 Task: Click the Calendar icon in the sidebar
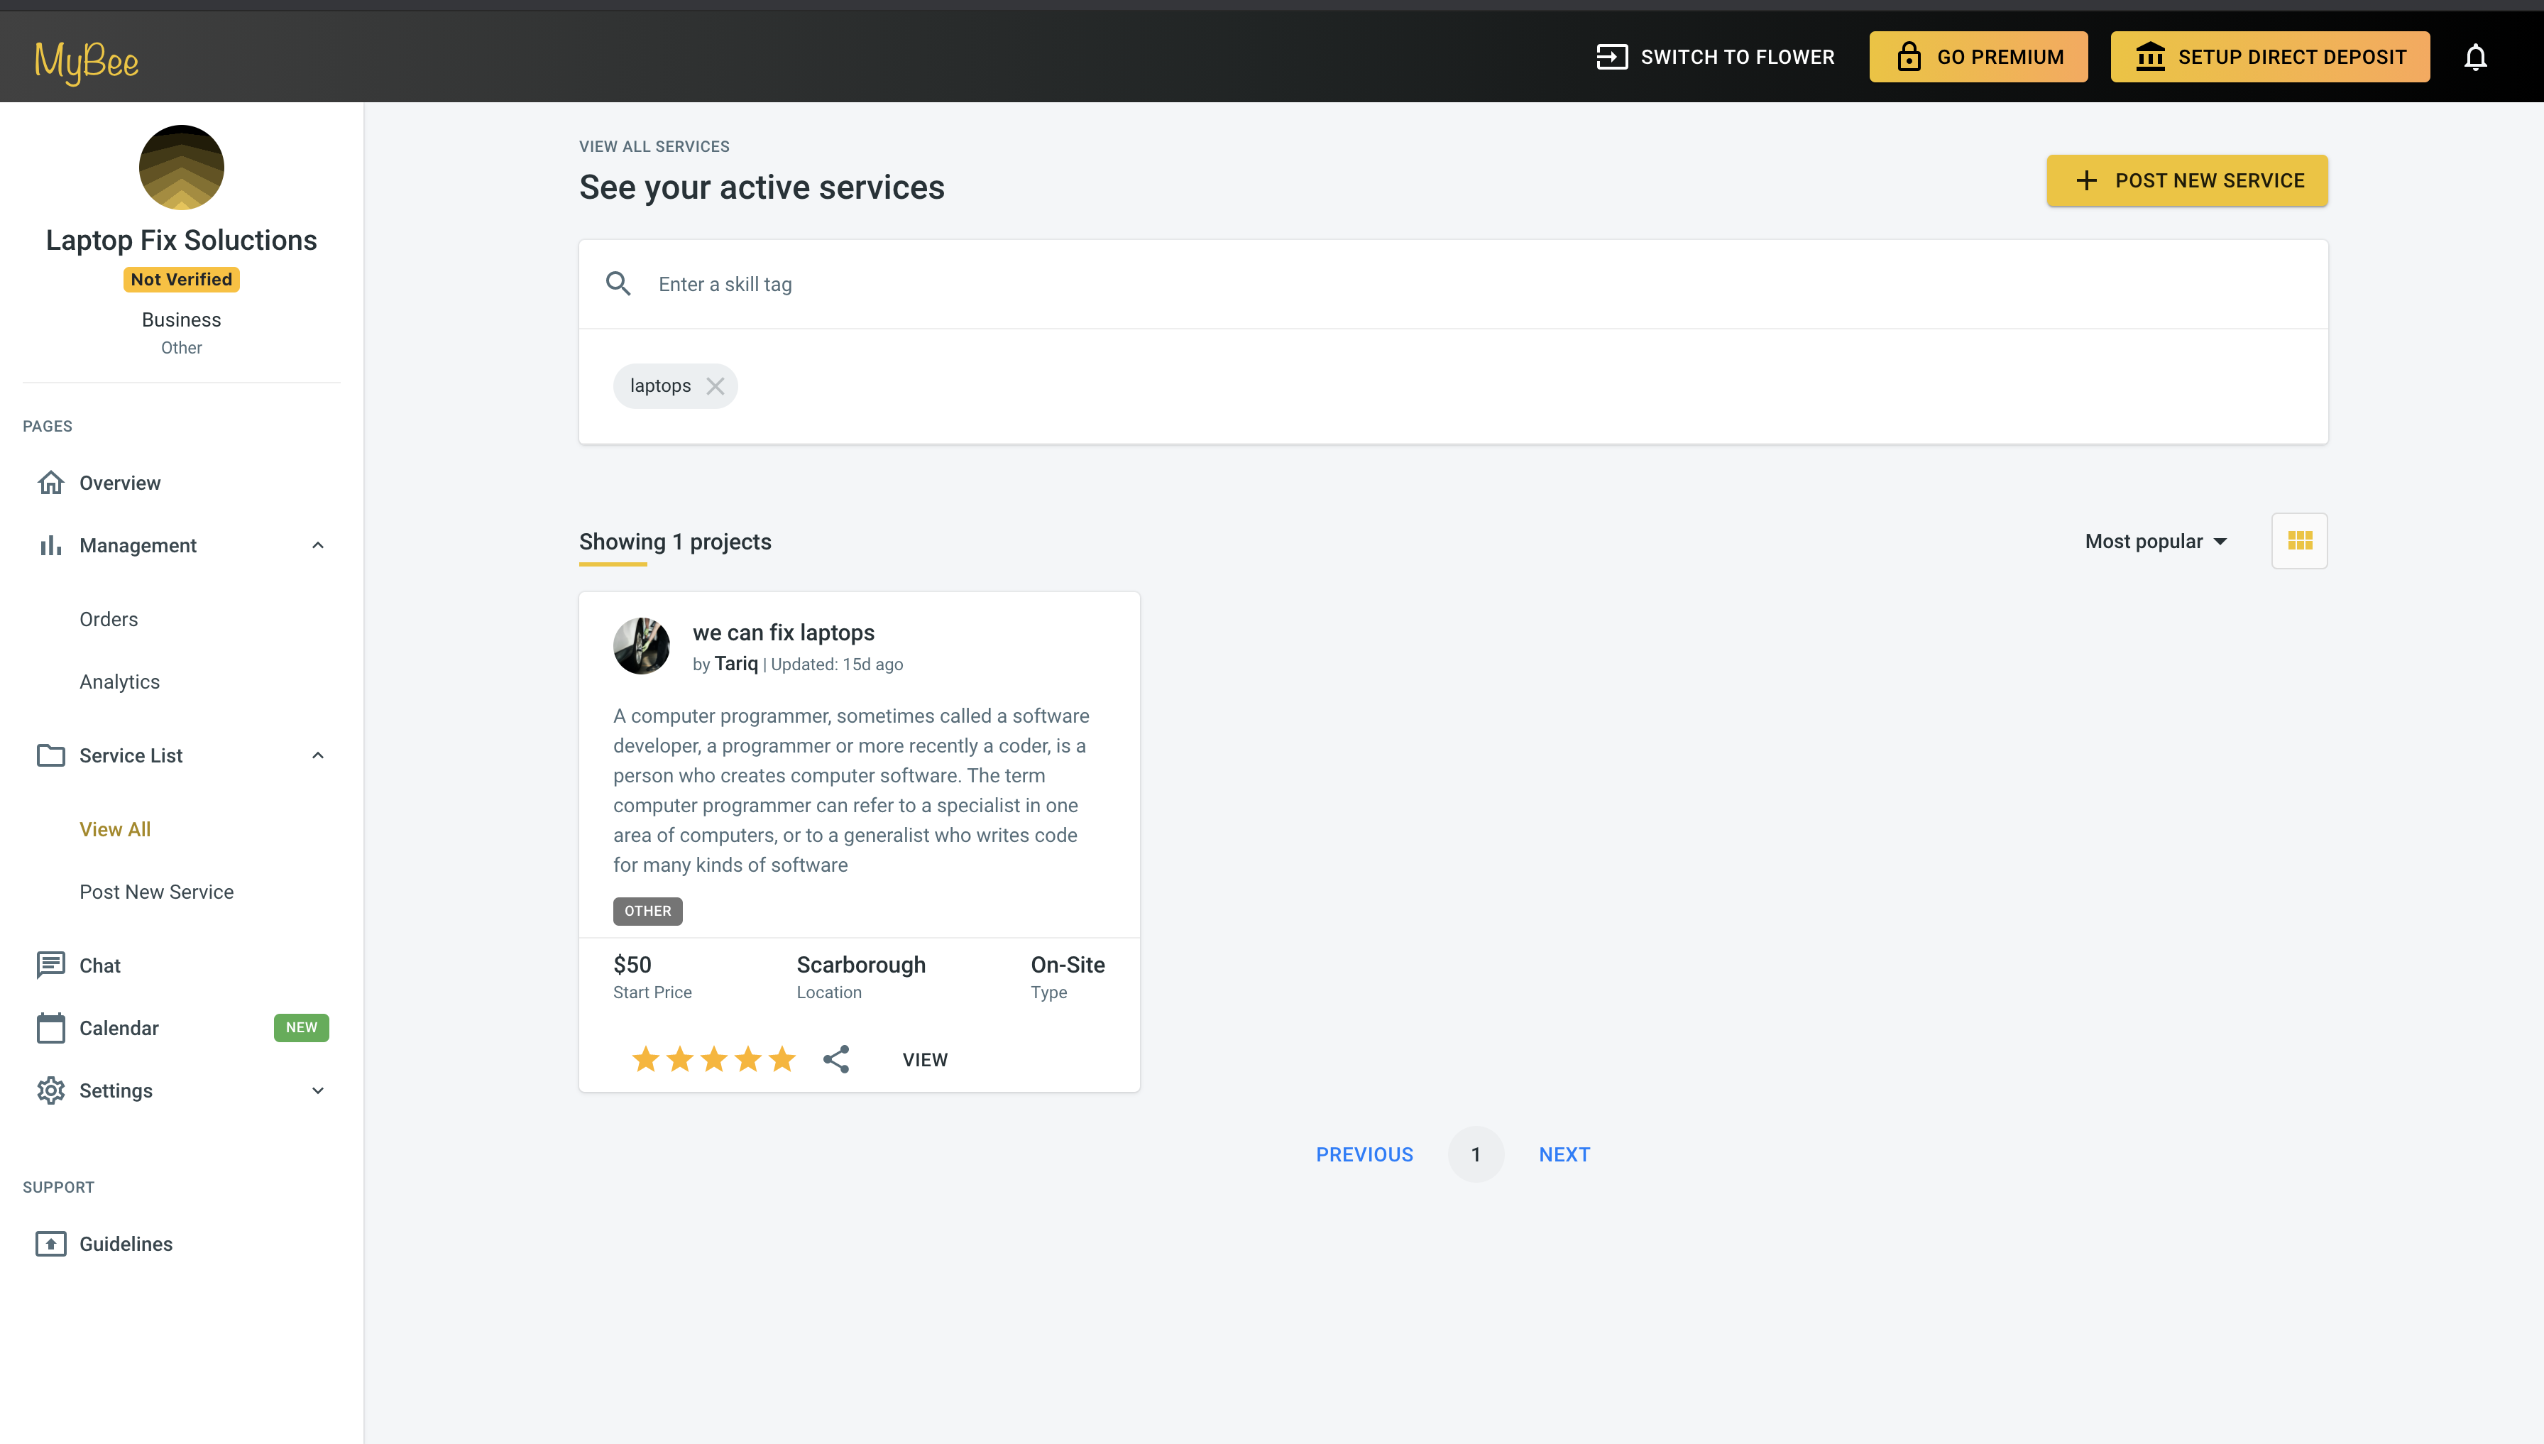pos(50,1027)
